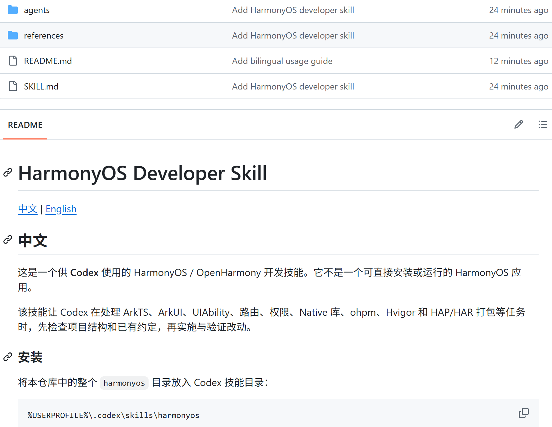Click '24 minutes ago' timestamp on references row
This screenshot has width=552, height=427.
click(x=519, y=36)
